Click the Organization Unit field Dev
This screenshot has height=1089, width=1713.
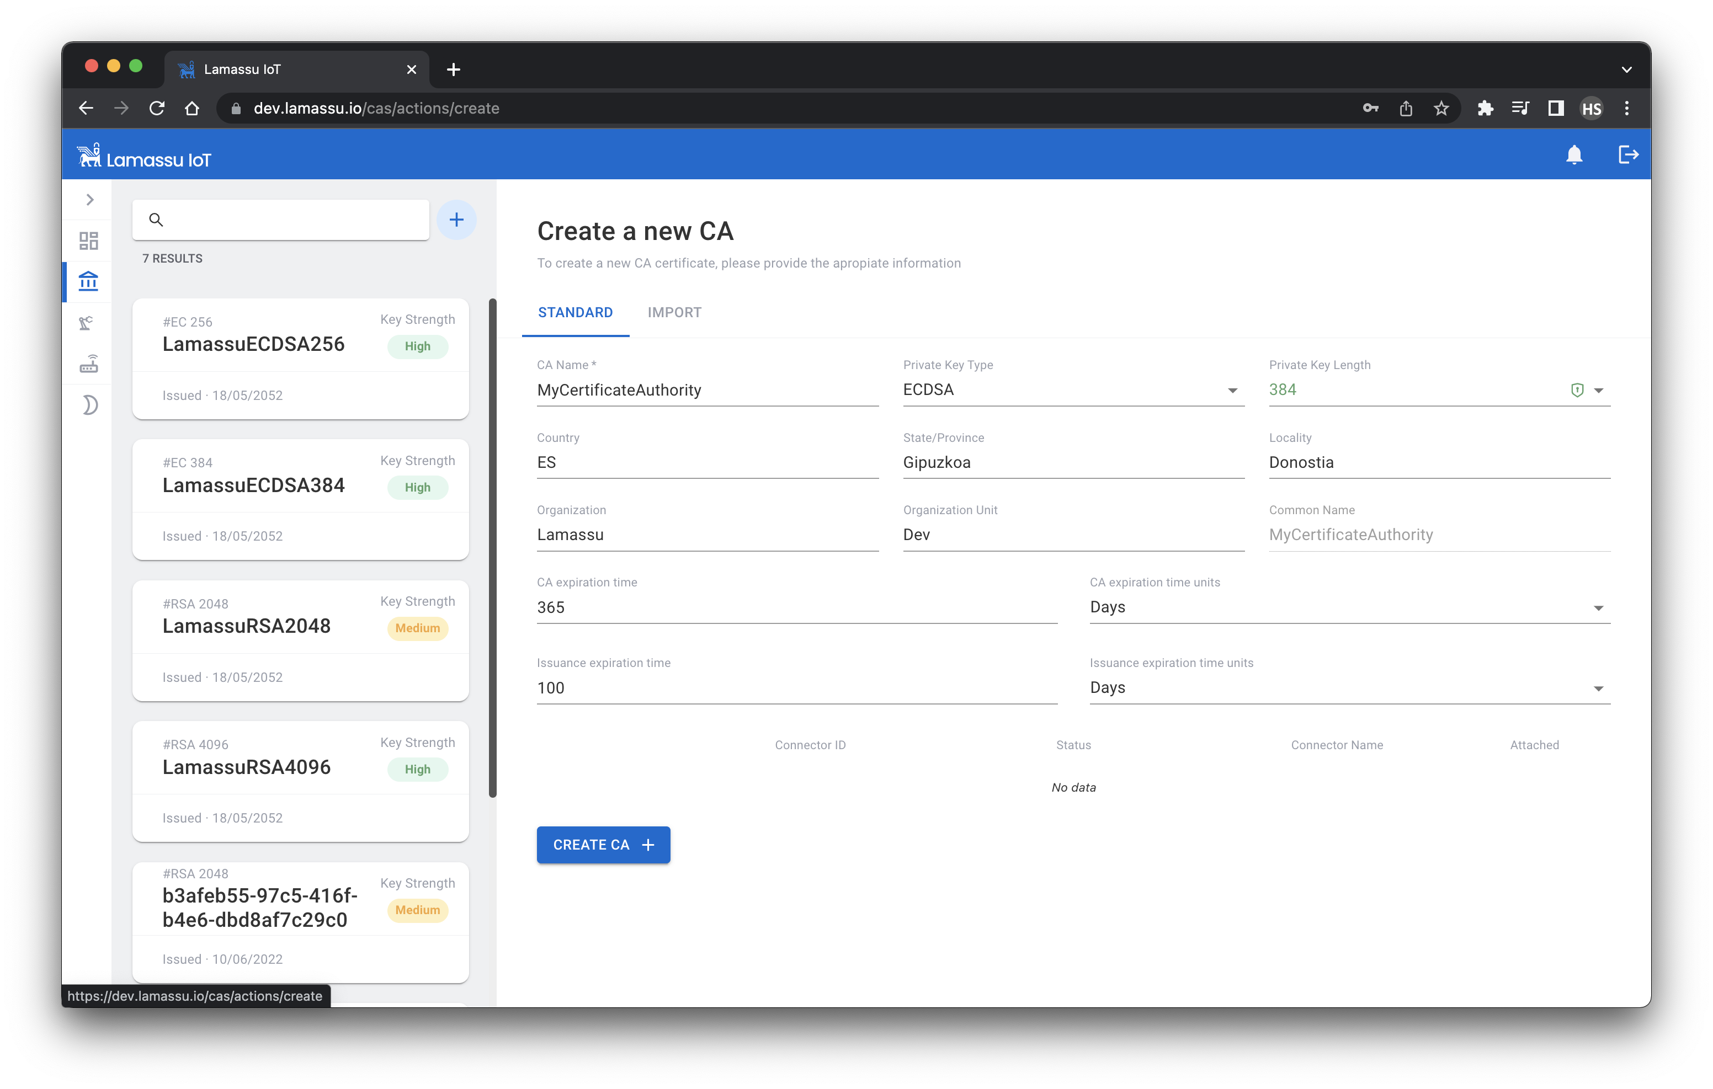coord(1073,534)
